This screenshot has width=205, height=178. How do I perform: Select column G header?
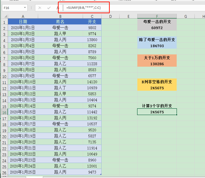[x=186, y=16]
